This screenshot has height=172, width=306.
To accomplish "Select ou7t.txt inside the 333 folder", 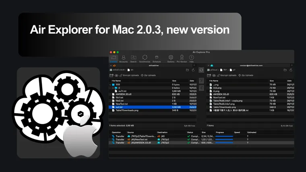I will (x=153, y=91).
